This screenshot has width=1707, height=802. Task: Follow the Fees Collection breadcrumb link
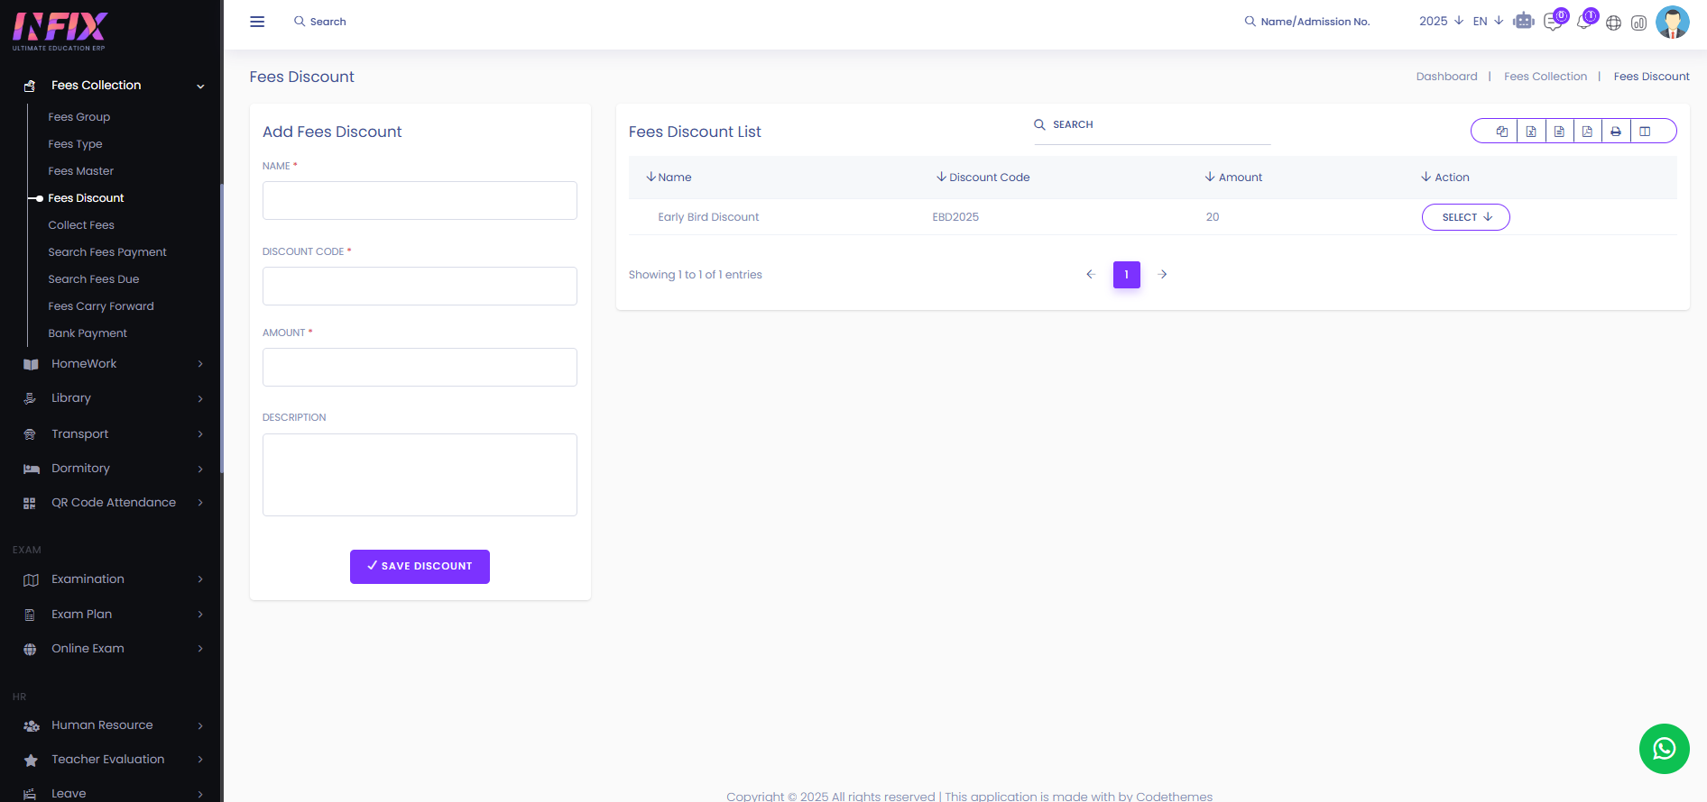point(1546,77)
